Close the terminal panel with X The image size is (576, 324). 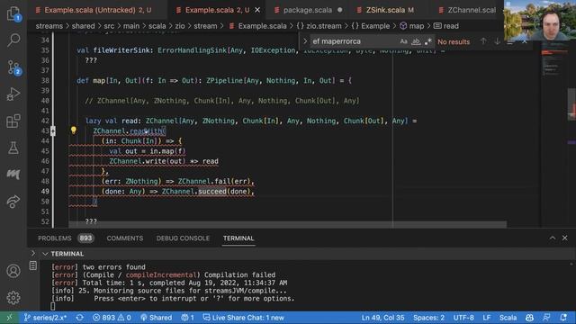(564, 238)
